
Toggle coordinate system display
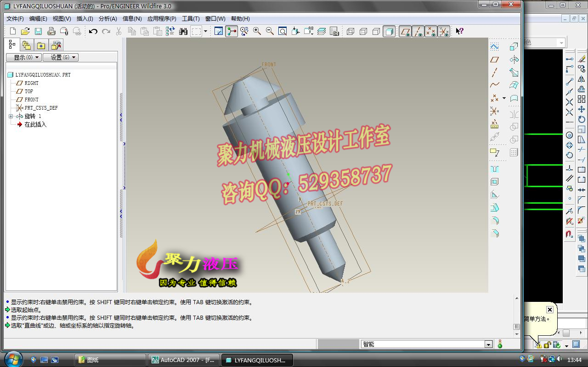point(443,31)
